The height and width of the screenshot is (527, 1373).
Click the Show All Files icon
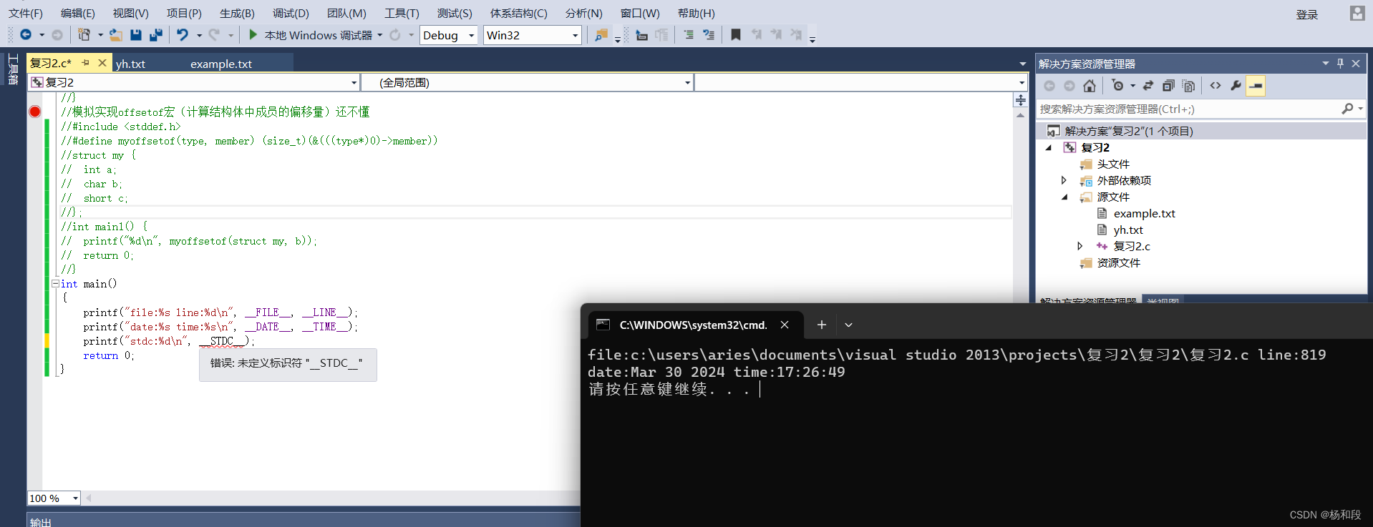(1188, 86)
